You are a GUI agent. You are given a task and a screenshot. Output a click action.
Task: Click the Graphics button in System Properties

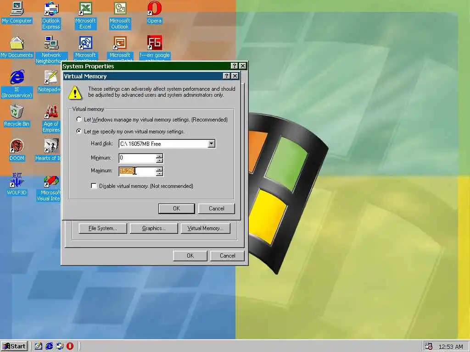(154, 228)
